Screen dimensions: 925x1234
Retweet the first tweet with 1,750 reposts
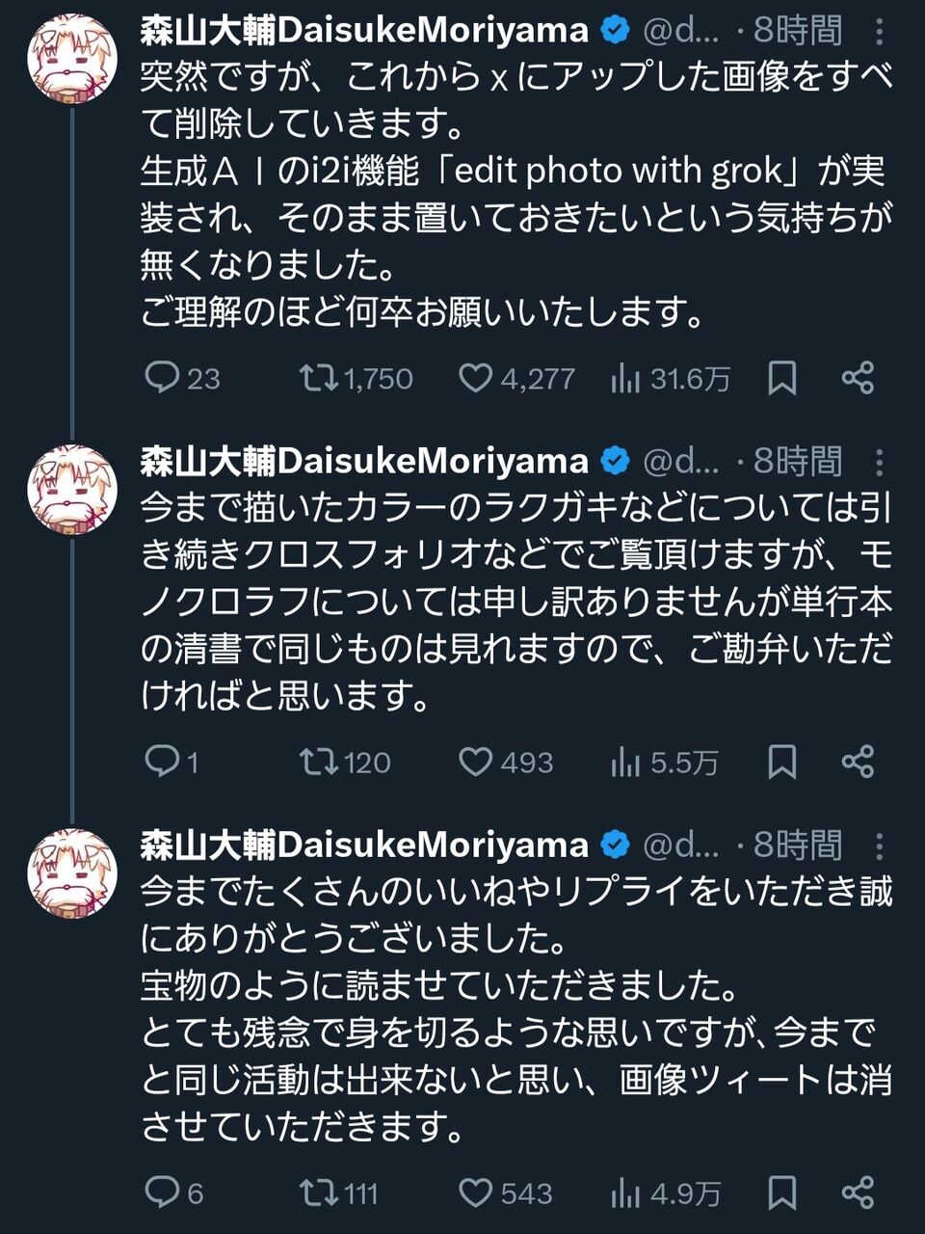click(316, 377)
